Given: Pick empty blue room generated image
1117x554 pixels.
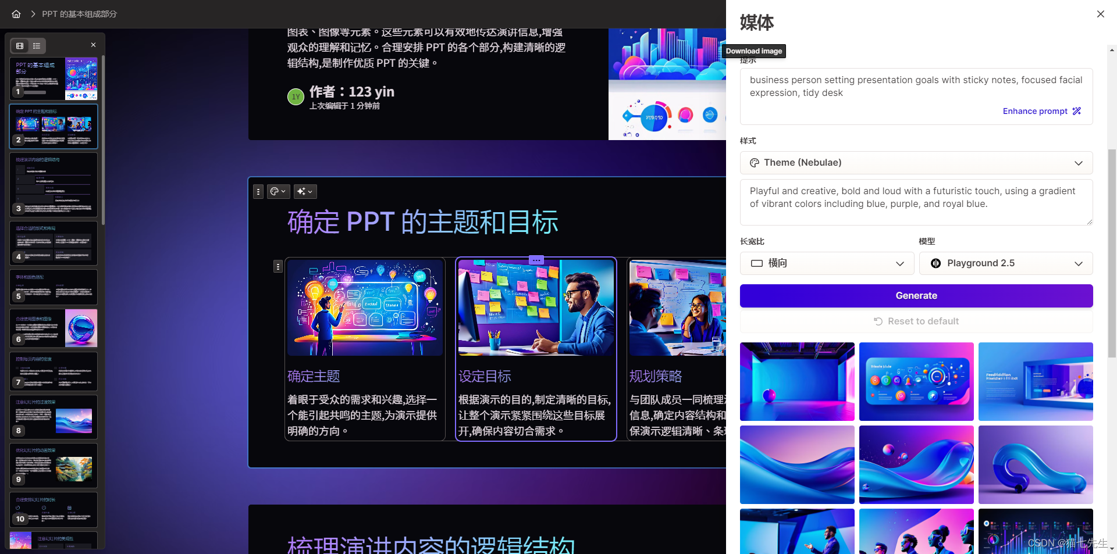Looking at the screenshot, I should pos(797,381).
